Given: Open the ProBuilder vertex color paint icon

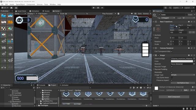Looking at the screenshot, I should pos(10,28).
